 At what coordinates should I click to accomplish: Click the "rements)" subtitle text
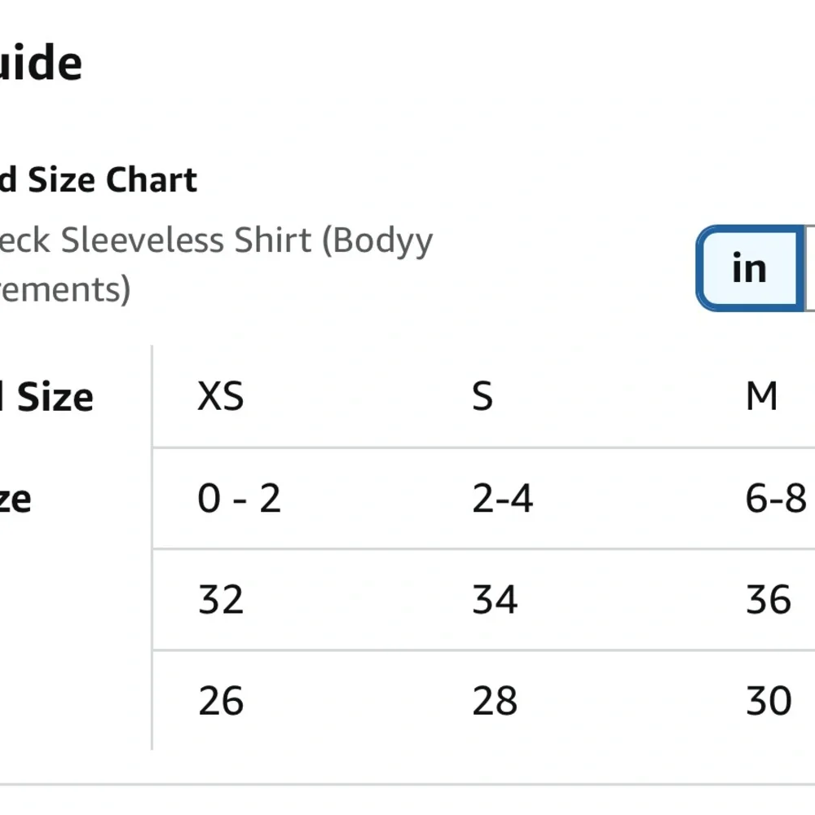click(x=65, y=289)
